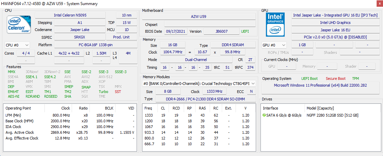Open the CPU #0 selector dropdown
Image resolution: width=383 pixels, height=156 pixels.
pos(17,45)
